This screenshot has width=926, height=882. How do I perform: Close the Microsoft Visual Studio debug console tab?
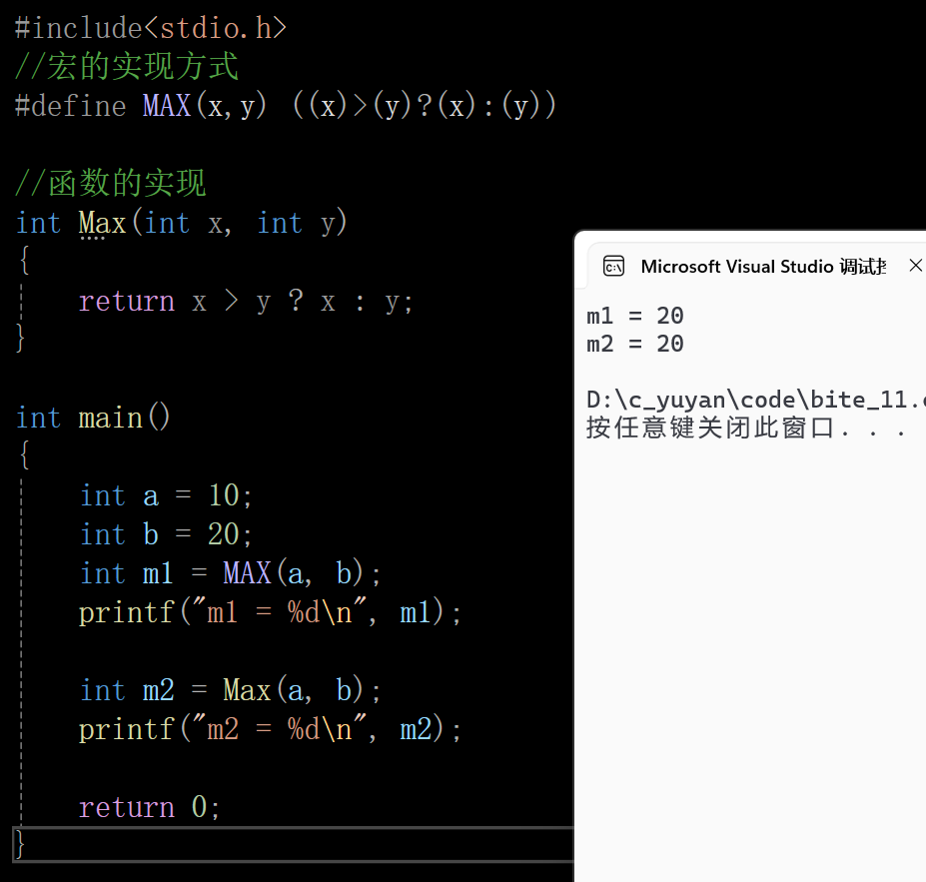[915, 266]
